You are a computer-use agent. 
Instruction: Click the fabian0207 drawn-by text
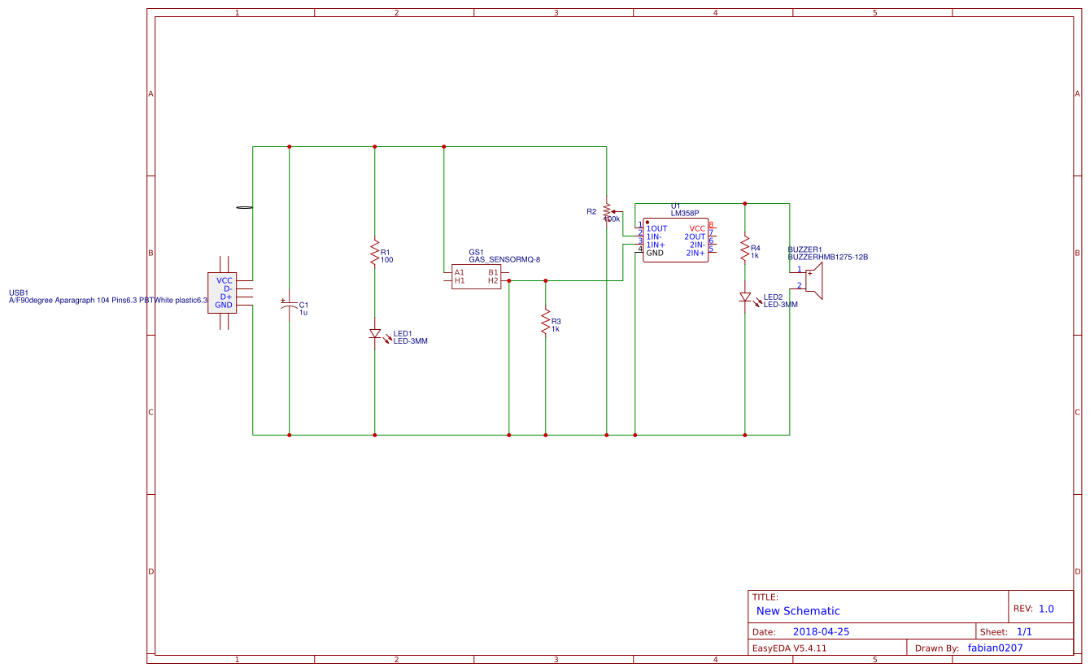pos(994,648)
